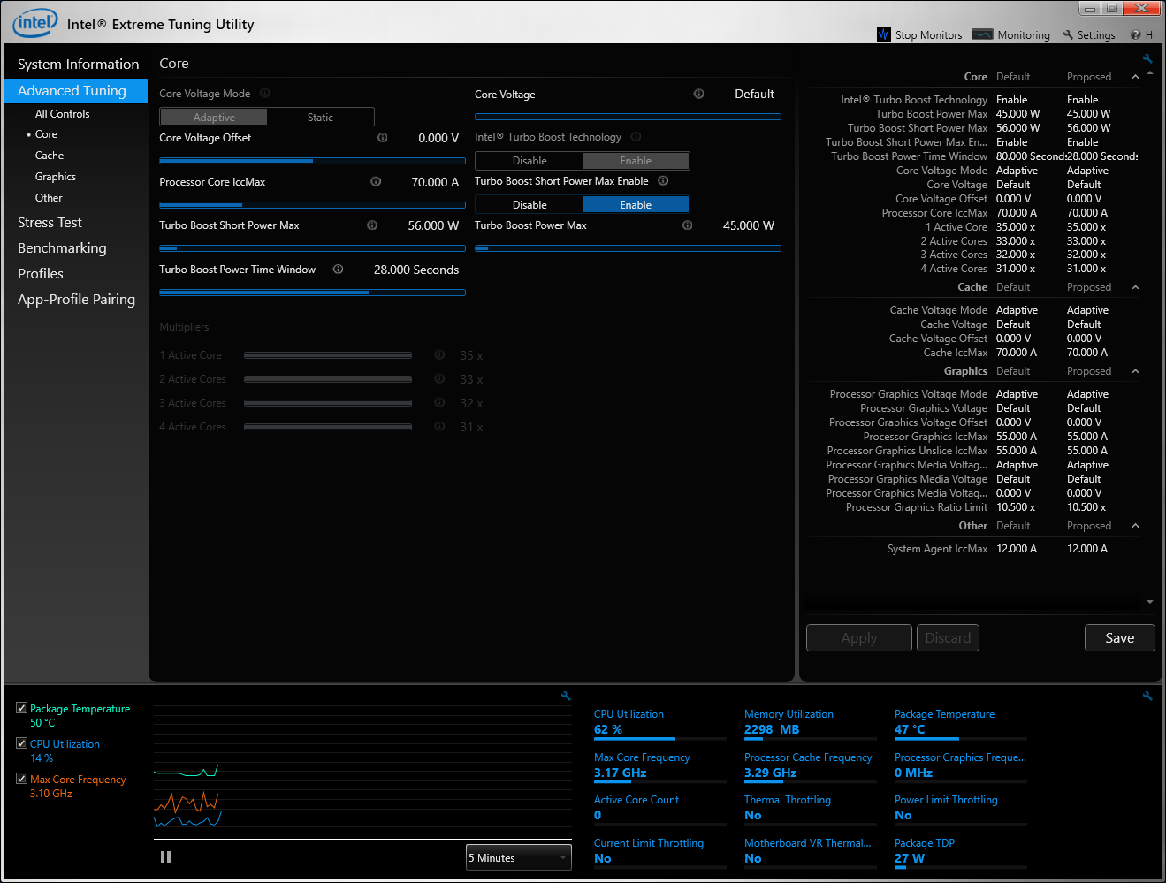Collapse the Cache section in proposed panel
The image size is (1166, 883).
coord(1135,287)
